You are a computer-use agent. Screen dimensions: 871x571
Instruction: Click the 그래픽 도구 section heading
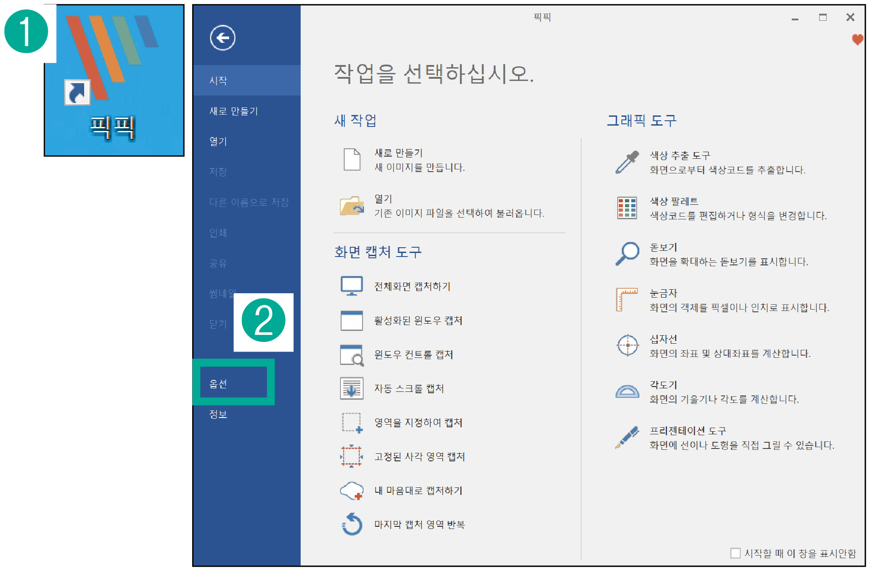point(642,120)
